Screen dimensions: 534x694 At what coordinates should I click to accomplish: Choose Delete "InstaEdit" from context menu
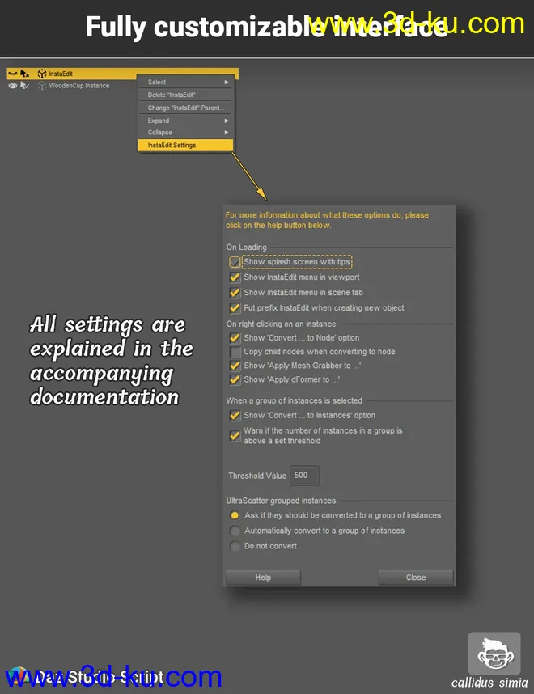[x=186, y=95]
